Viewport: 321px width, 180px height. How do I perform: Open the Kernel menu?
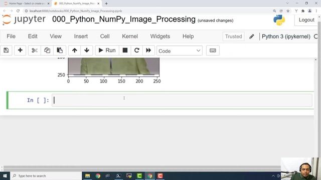coord(130,36)
